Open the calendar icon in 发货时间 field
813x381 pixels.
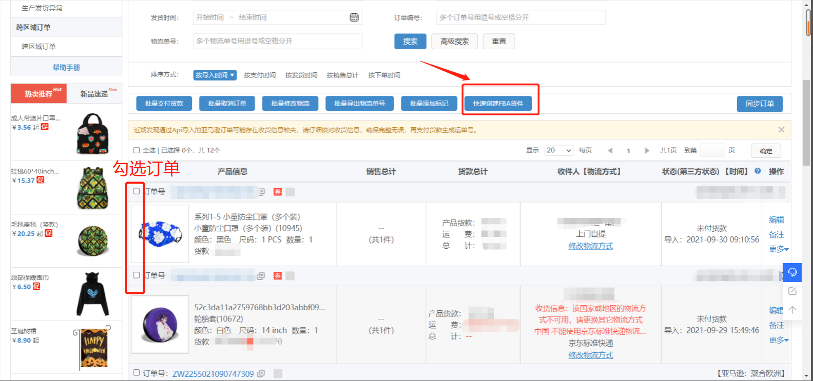[354, 17]
